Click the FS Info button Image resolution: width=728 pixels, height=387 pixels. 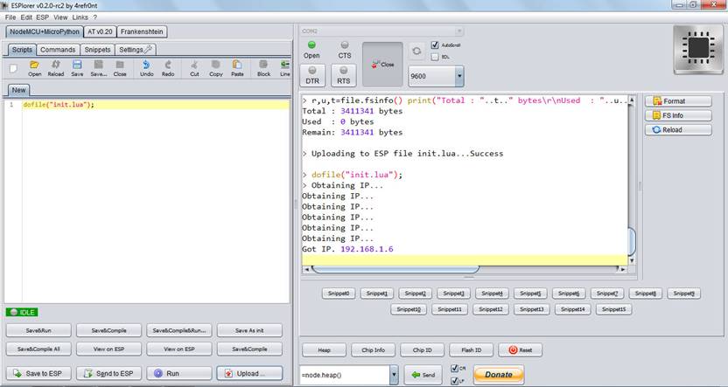tap(678, 115)
